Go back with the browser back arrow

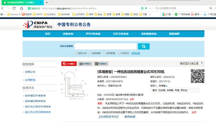pyautogui.click(x=2, y=8)
